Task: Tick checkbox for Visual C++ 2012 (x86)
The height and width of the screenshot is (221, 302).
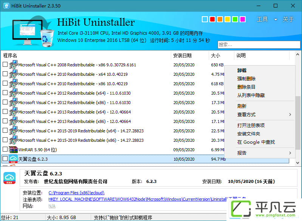Action: [5, 102]
